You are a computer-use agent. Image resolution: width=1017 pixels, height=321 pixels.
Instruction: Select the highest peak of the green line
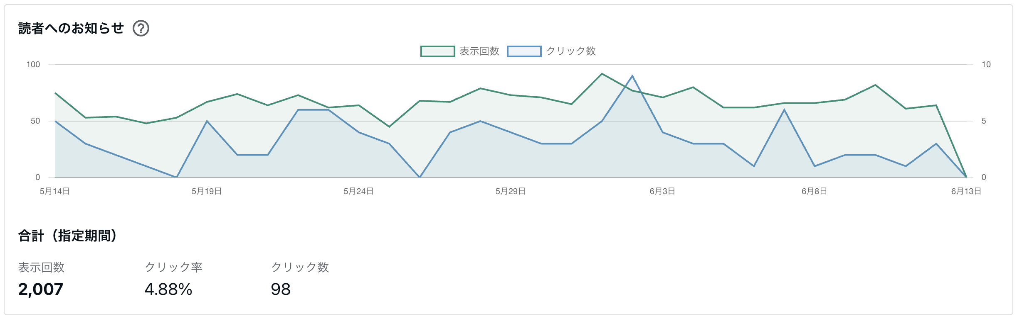pyautogui.click(x=602, y=74)
